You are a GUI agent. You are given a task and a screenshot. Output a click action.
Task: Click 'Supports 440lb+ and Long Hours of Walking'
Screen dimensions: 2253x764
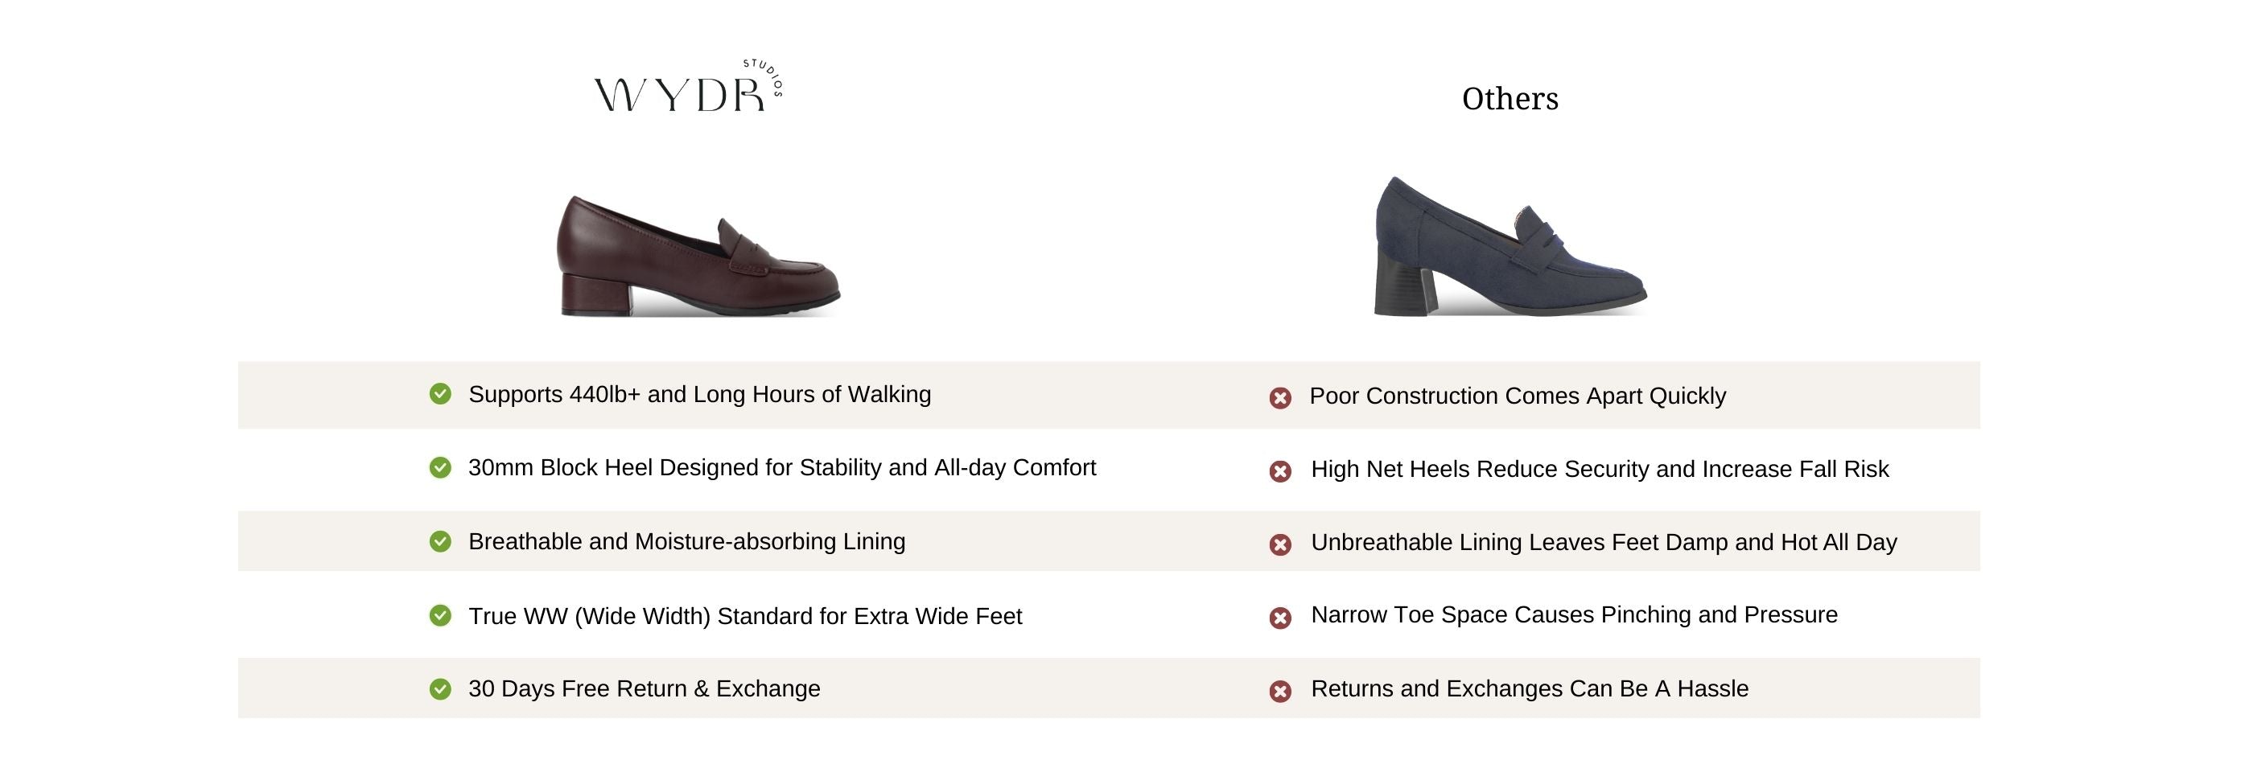700,394
